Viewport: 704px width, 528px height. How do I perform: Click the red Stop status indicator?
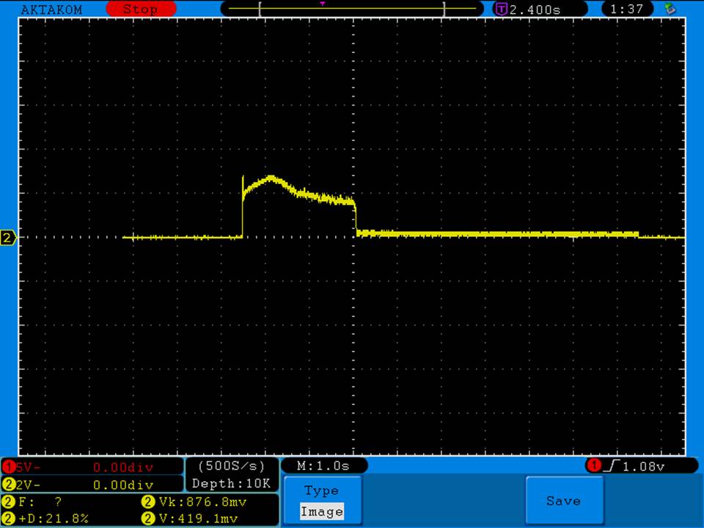141,10
